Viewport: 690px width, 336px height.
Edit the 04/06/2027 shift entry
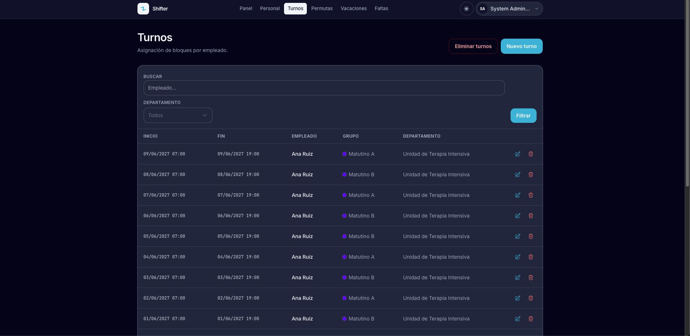[518, 257]
